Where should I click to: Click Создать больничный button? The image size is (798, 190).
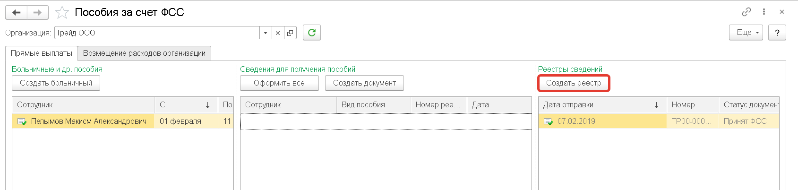point(56,83)
